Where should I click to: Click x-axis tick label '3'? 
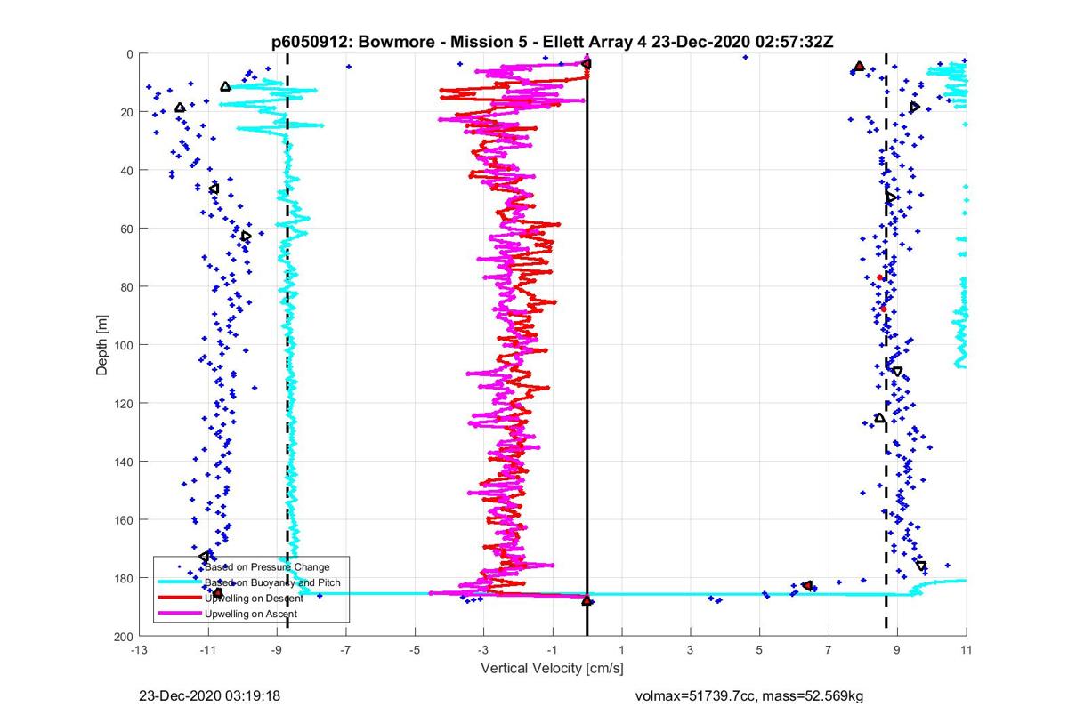click(x=691, y=651)
